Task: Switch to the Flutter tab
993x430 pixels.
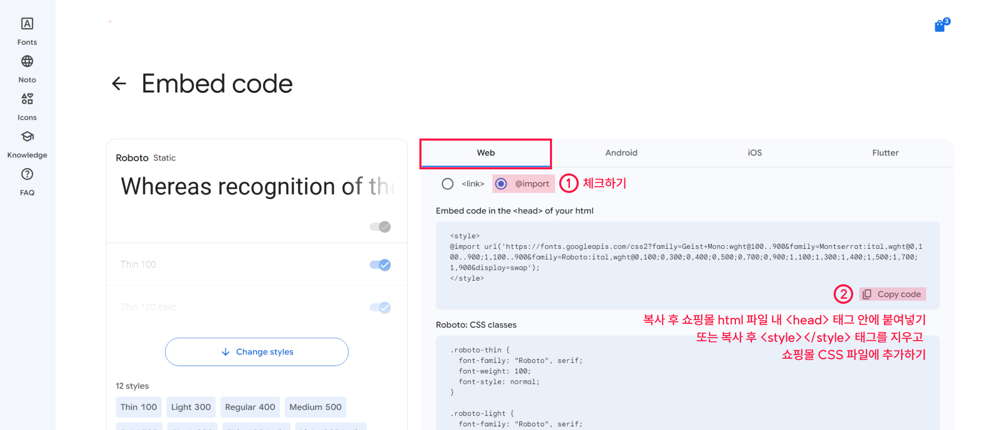Action: (885, 153)
